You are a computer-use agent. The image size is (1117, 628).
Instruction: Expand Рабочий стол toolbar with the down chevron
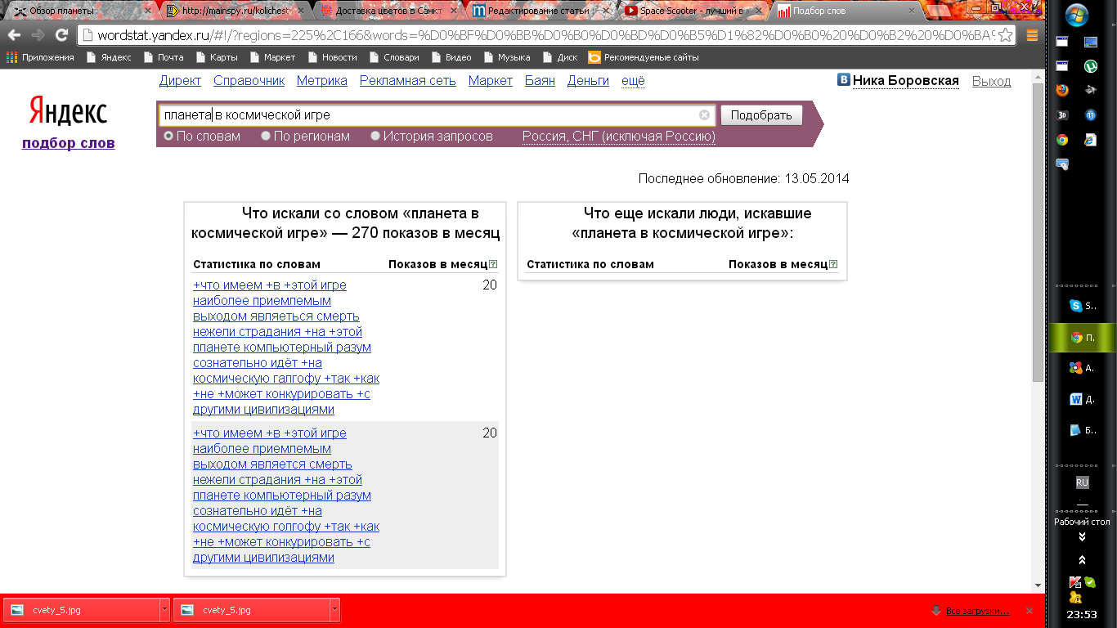[1082, 536]
